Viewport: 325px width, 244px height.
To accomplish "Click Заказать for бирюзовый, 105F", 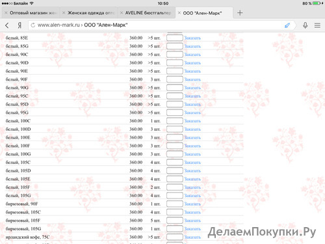I will 192,221.
